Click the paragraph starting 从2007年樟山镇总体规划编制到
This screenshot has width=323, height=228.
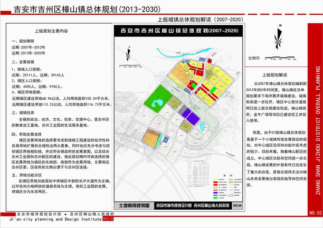(276, 102)
